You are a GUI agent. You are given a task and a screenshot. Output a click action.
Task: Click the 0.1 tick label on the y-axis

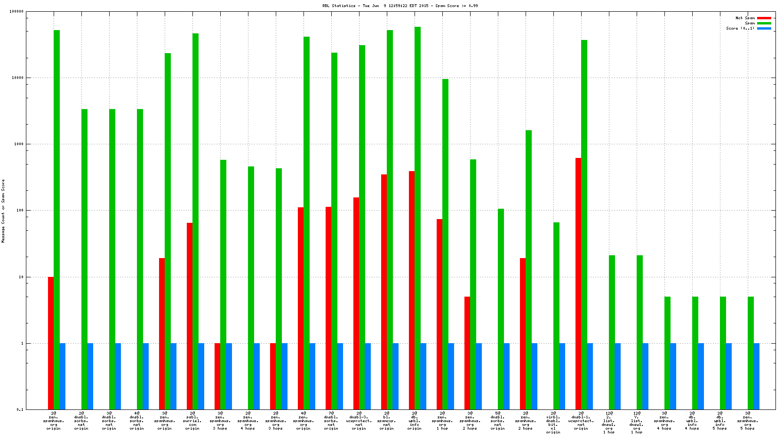tap(20, 409)
